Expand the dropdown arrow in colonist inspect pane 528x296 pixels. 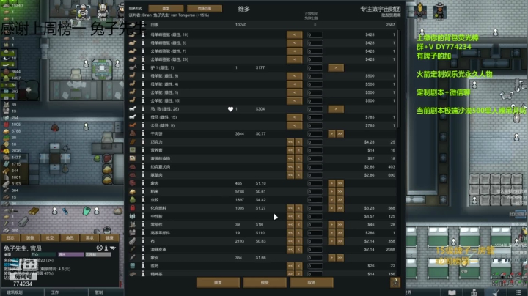(x=113, y=248)
